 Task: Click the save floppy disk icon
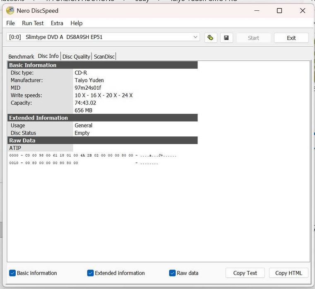coord(226,38)
